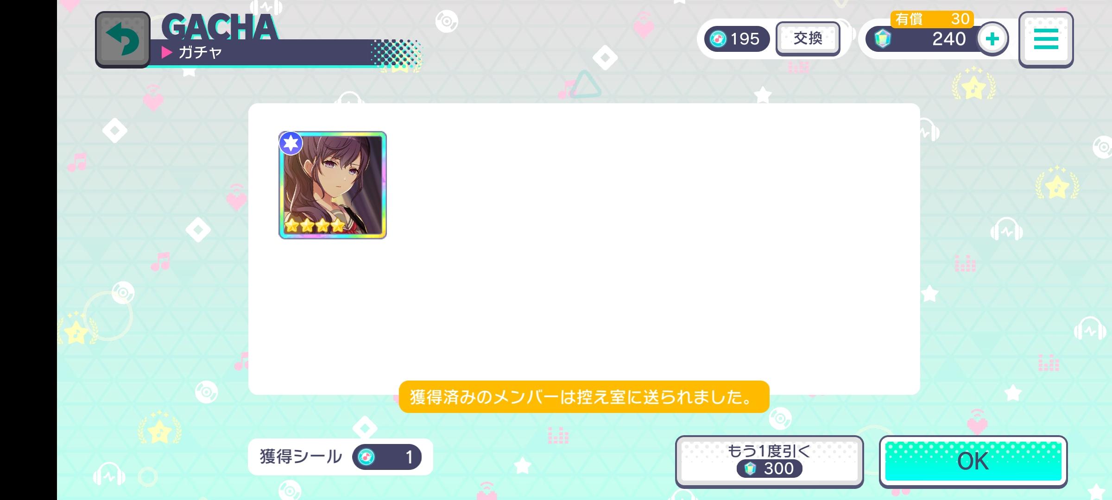Tap the seal icon in 獲得シール counter

(366, 457)
